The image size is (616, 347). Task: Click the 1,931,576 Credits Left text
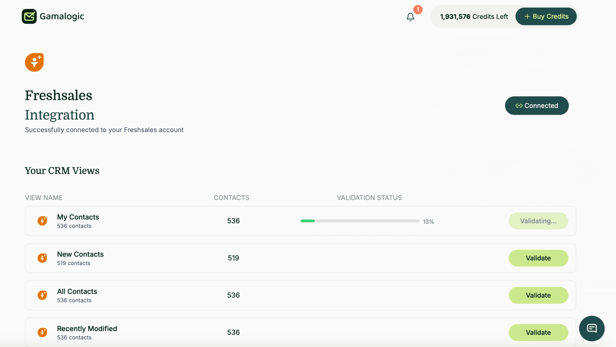point(474,16)
